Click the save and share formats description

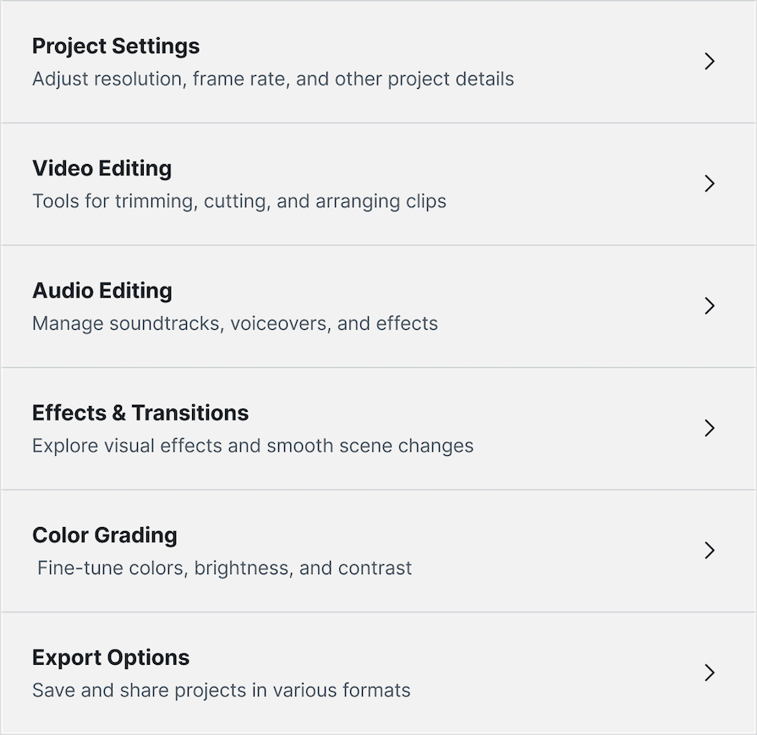[x=221, y=690]
